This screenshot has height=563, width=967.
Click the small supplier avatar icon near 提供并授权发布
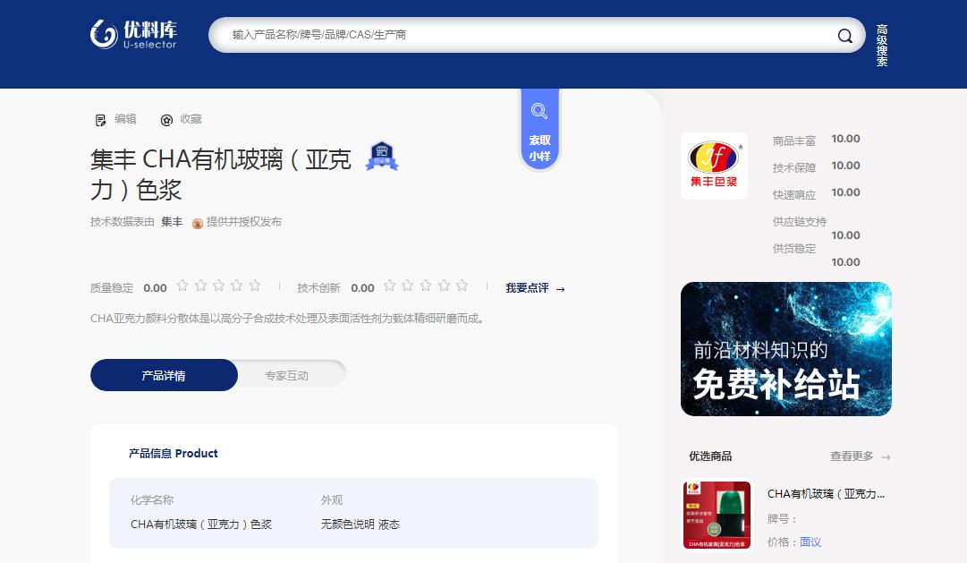[198, 223]
